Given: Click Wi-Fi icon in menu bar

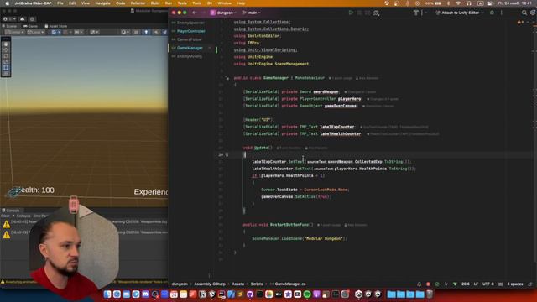Looking at the screenshot, I should pos(458,3).
